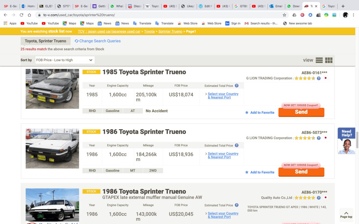Click the Page top arrow

coord(346,215)
